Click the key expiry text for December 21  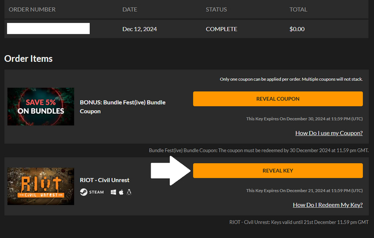(305, 191)
